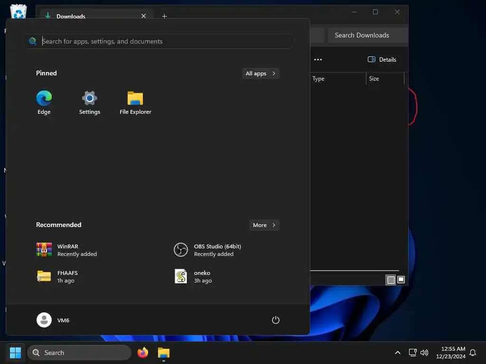
Task: Open OBS Studio (64bit) recommendation
Action: (207, 250)
